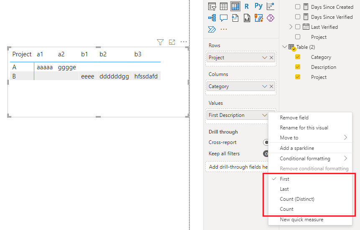This screenshot has width=360, height=230.
Task: Select the Power Apps visual
Action: 270,18
